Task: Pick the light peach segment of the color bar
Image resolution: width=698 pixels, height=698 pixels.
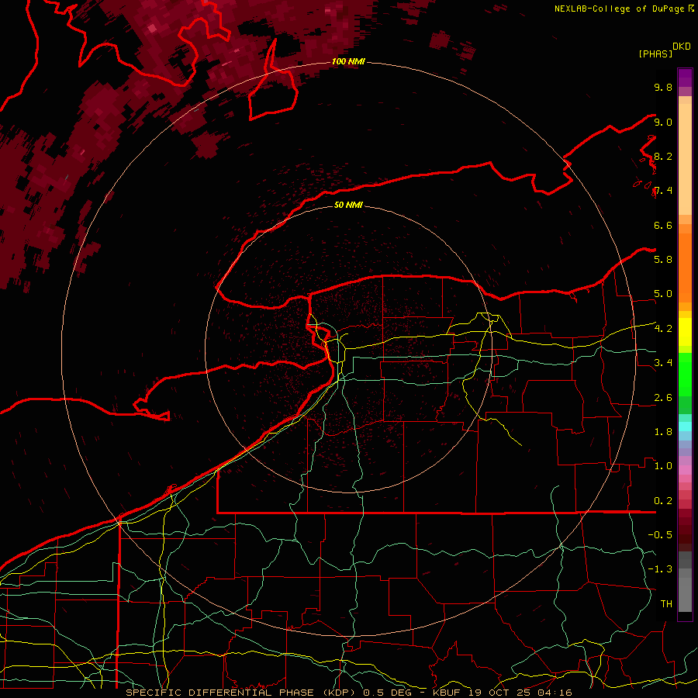Action: pos(685,159)
